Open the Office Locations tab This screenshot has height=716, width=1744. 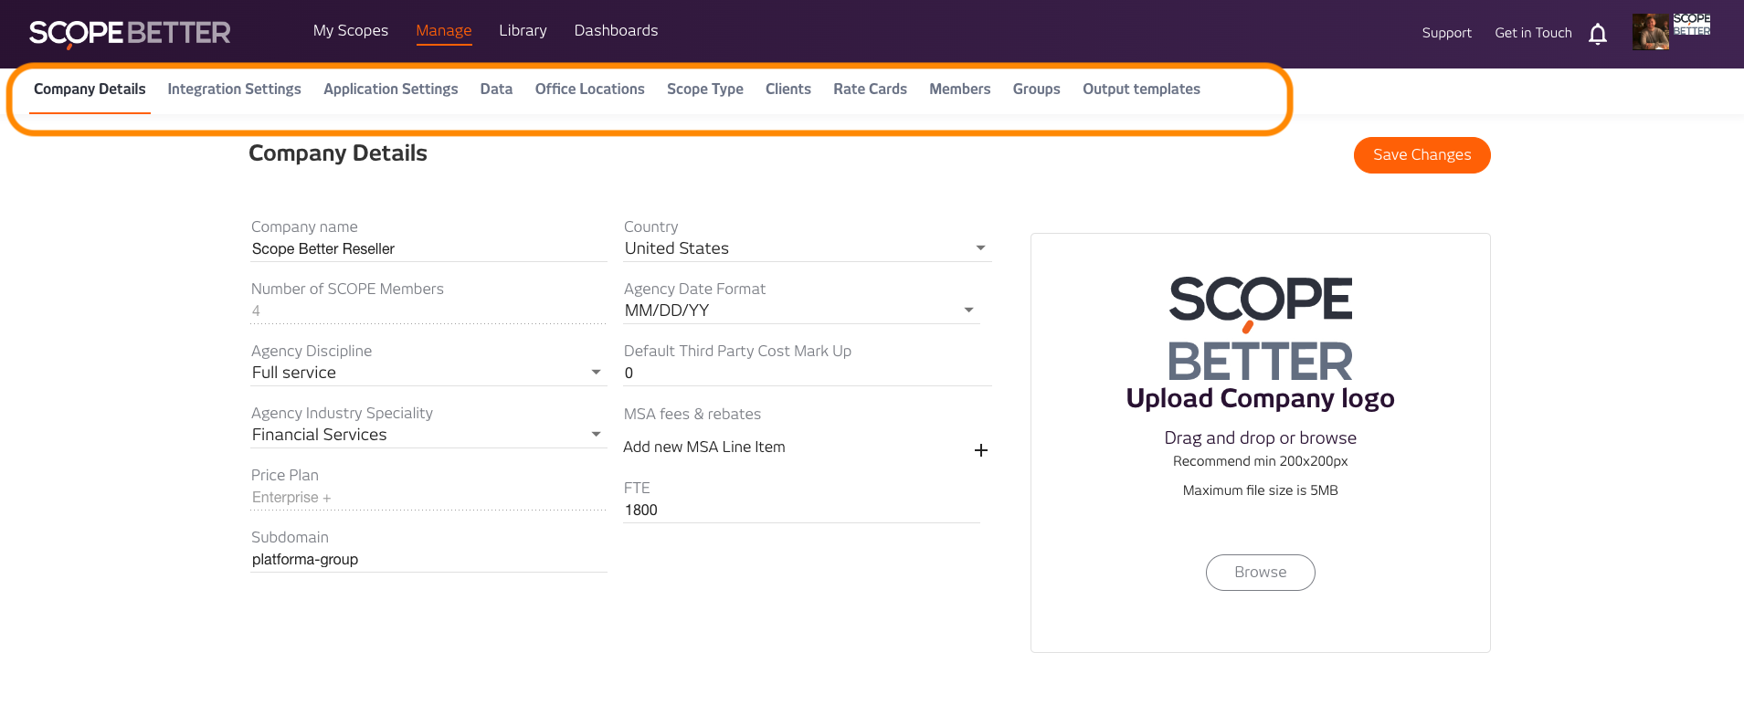[589, 89]
